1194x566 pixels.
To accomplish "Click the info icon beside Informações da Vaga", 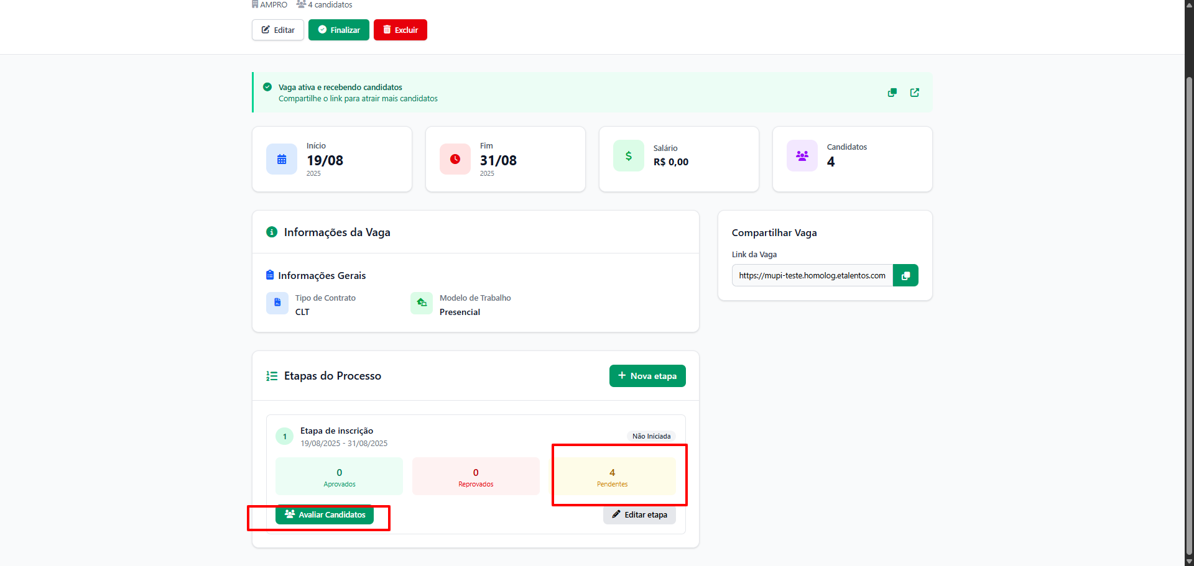I will click(x=272, y=232).
